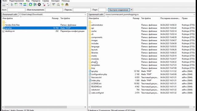
Task: Focus the Порт input field
Action: [102, 10]
